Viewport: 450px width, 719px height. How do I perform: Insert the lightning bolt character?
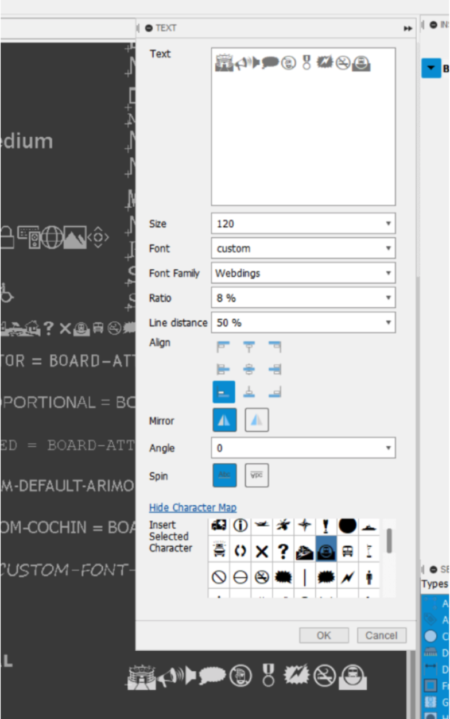pyautogui.click(x=347, y=577)
